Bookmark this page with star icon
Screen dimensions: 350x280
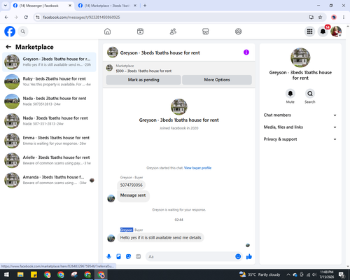click(x=320, y=17)
